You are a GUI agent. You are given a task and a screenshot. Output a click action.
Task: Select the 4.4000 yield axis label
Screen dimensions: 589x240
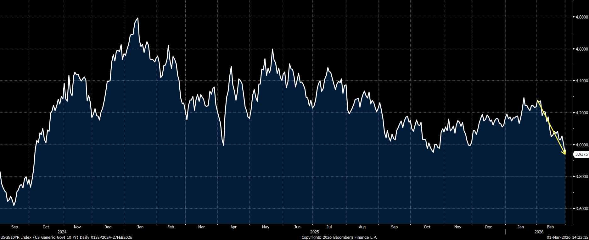[x=582, y=81]
